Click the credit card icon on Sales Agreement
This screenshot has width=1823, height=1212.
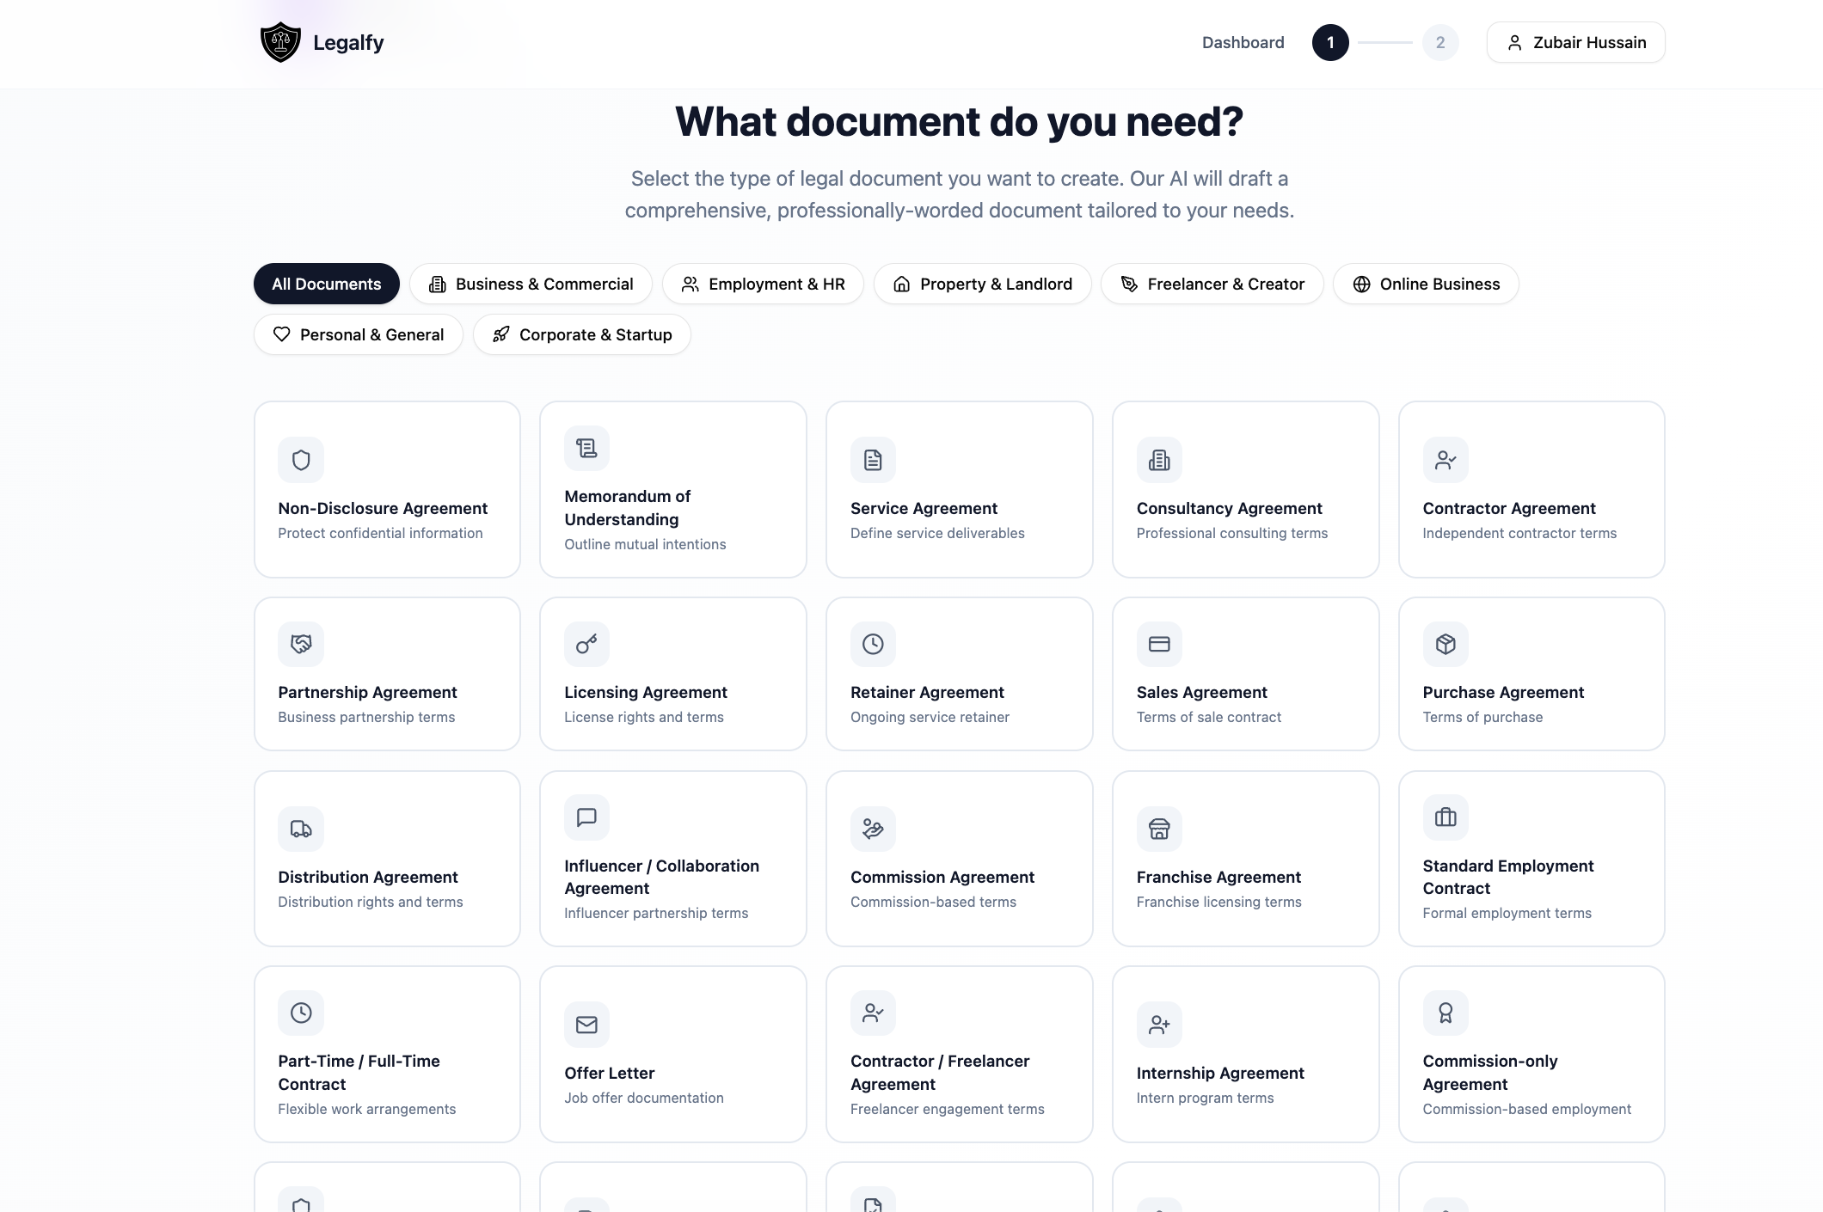(1158, 644)
